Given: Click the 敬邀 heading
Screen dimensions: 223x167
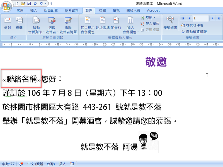Looking at the screenshot, I should (156, 62).
